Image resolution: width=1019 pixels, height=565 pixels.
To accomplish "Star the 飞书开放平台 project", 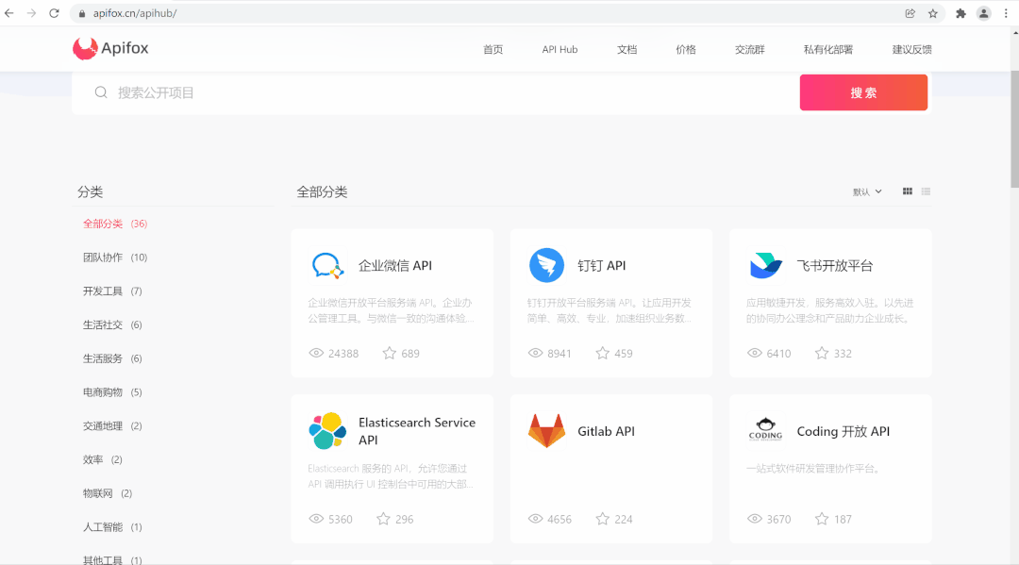I will click(x=822, y=354).
